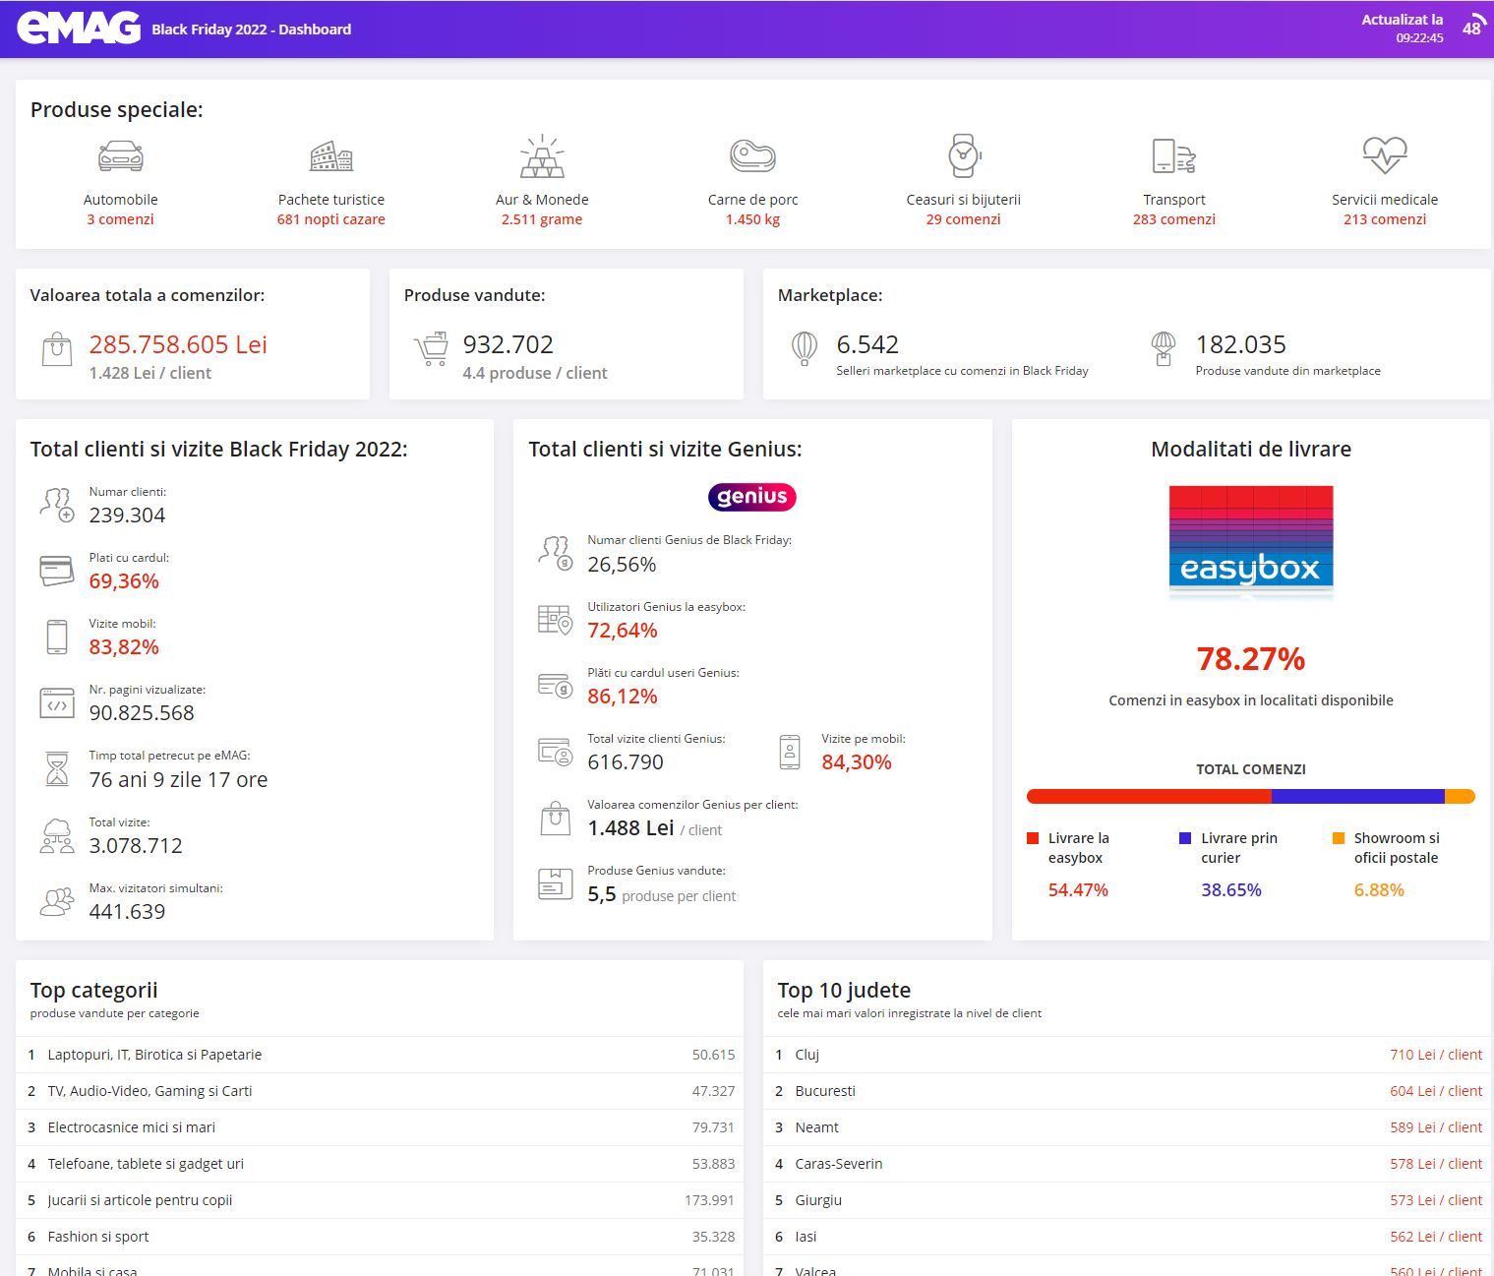Click the eMAG logo
1494x1276 pixels.
[x=79, y=29]
